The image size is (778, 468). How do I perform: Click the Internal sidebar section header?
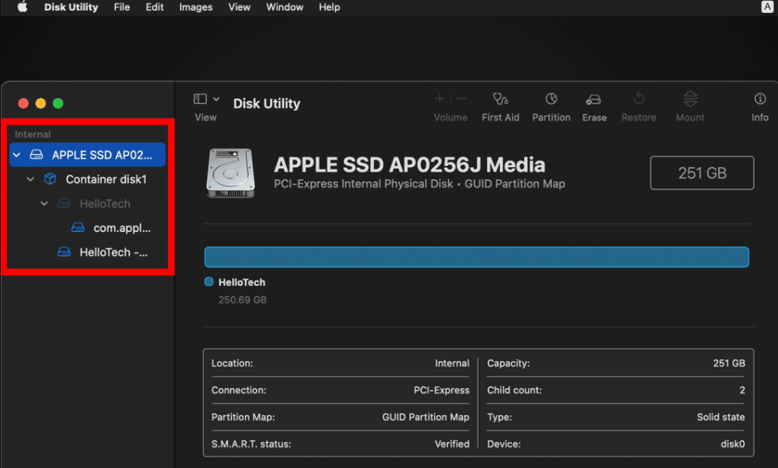[x=32, y=134]
